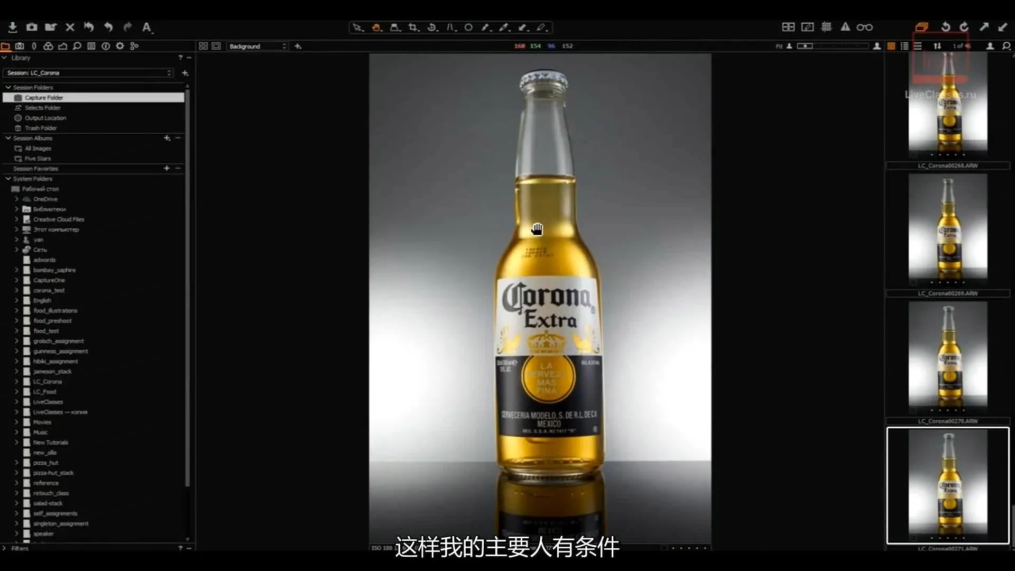1015x571 pixels.
Task: Expand the food_preshoot folder
Action: [16, 320]
